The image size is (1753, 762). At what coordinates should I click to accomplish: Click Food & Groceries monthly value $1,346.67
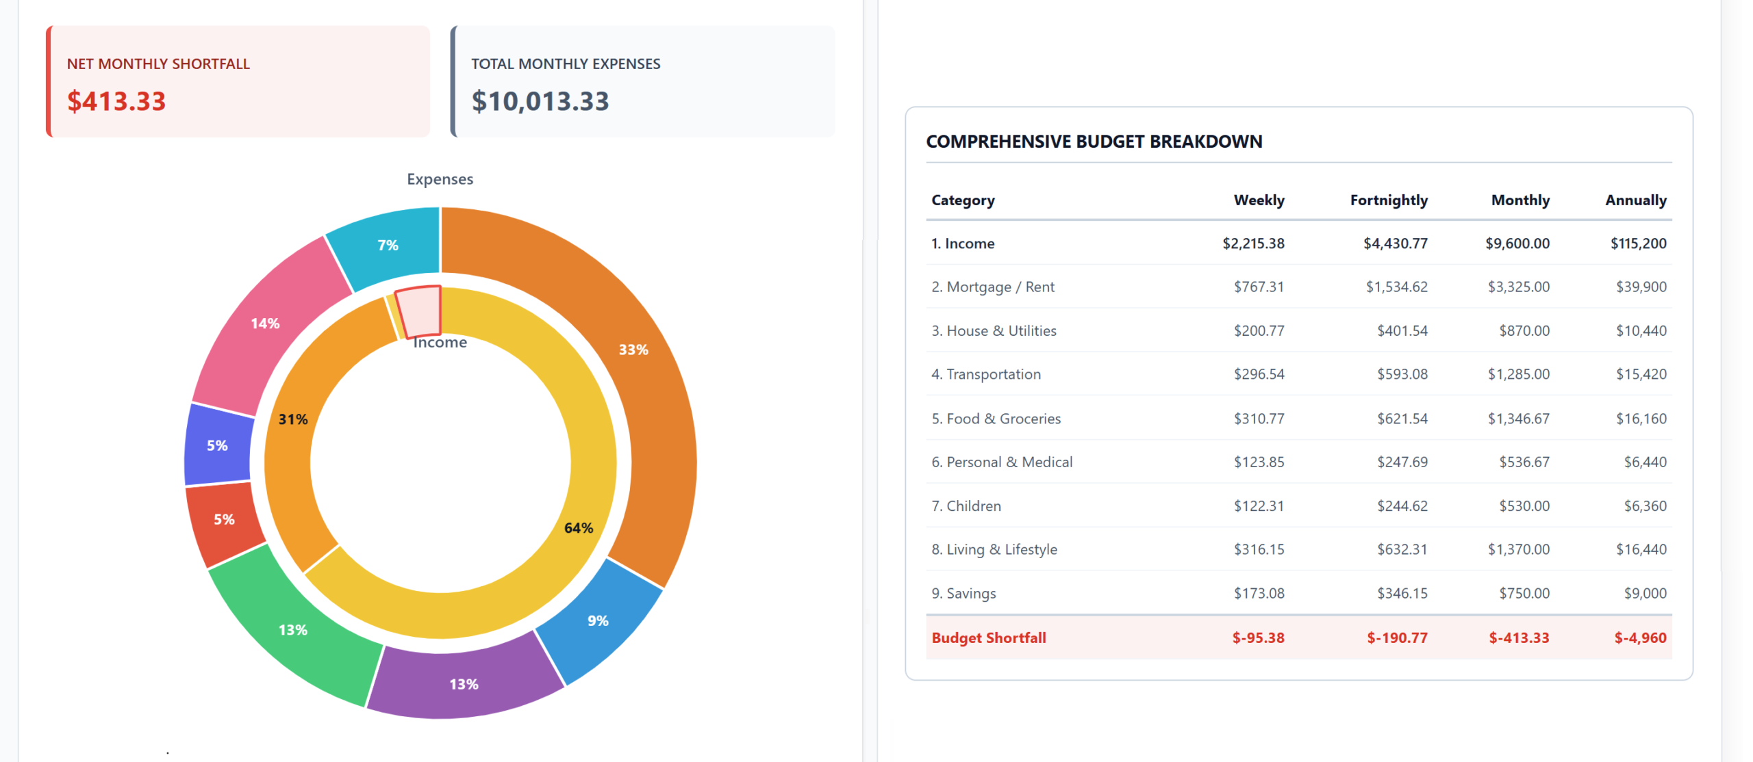pyautogui.click(x=1519, y=419)
